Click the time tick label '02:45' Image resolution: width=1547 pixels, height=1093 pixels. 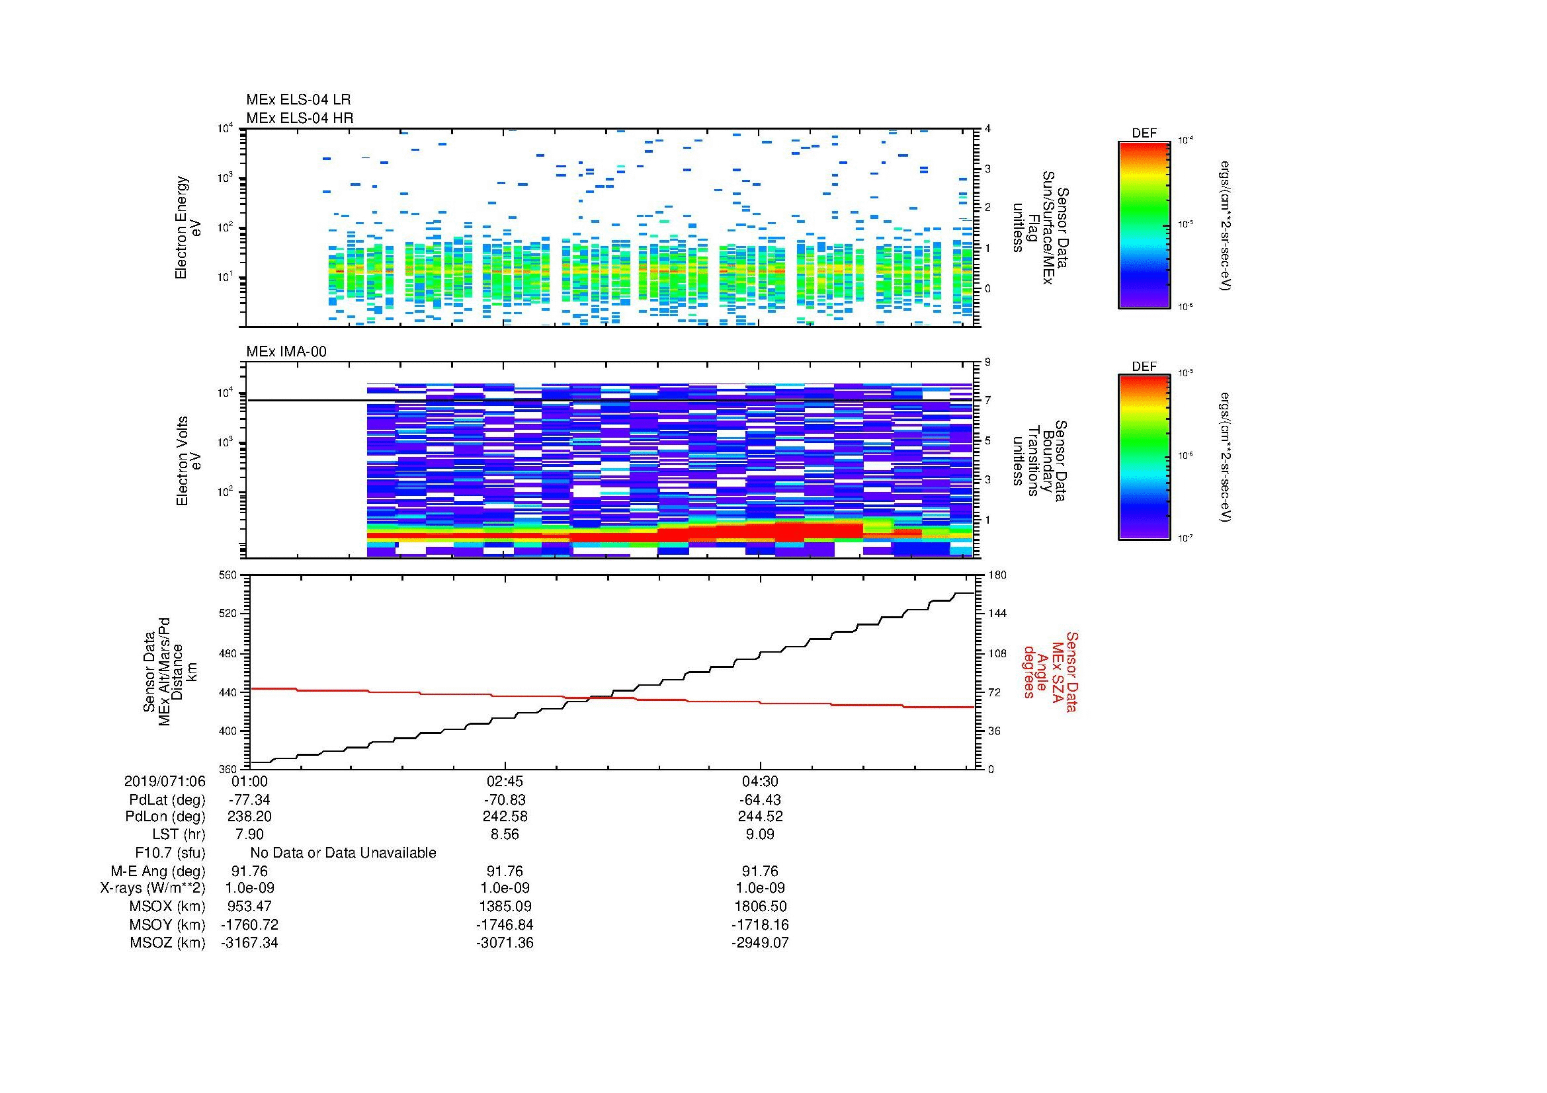505,782
